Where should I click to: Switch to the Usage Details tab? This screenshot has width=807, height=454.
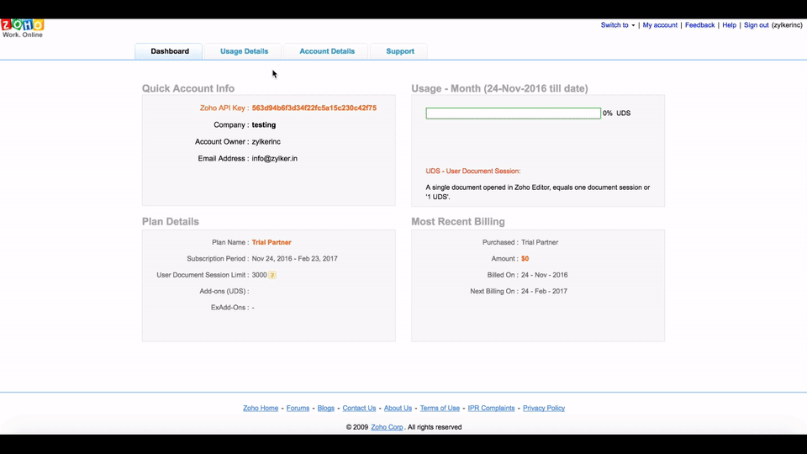244,51
